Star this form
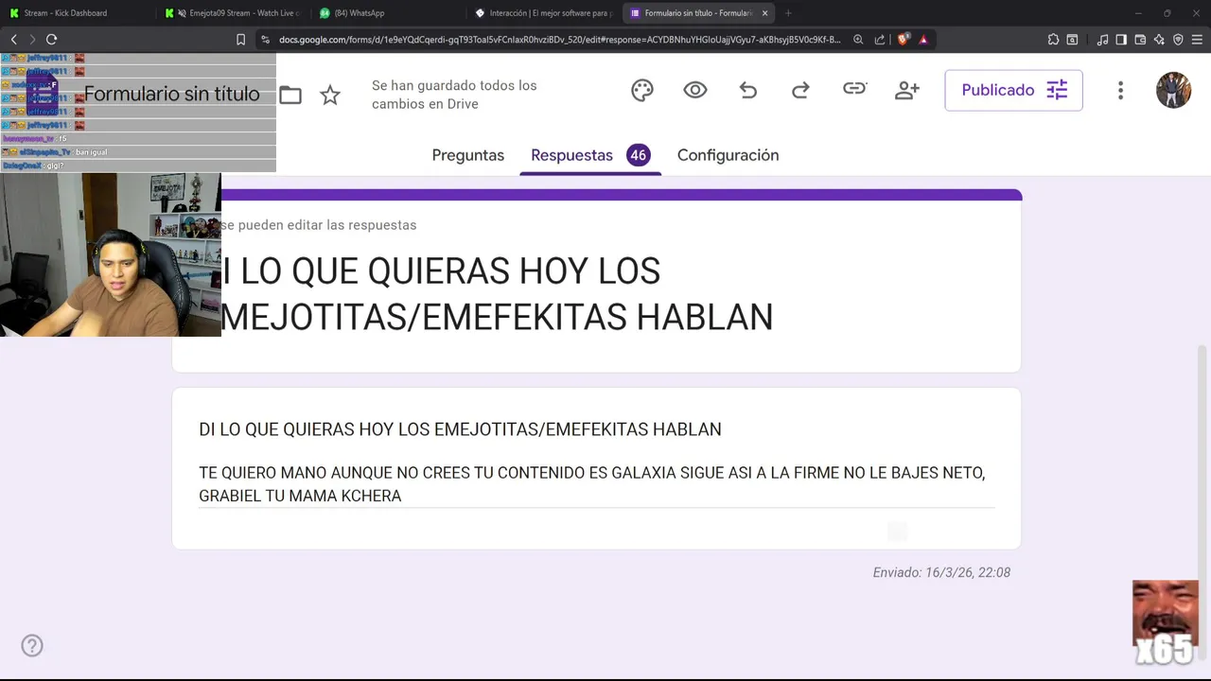1211x681 pixels. tap(330, 95)
